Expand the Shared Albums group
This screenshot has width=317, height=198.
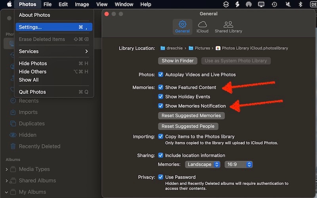click(7, 181)
